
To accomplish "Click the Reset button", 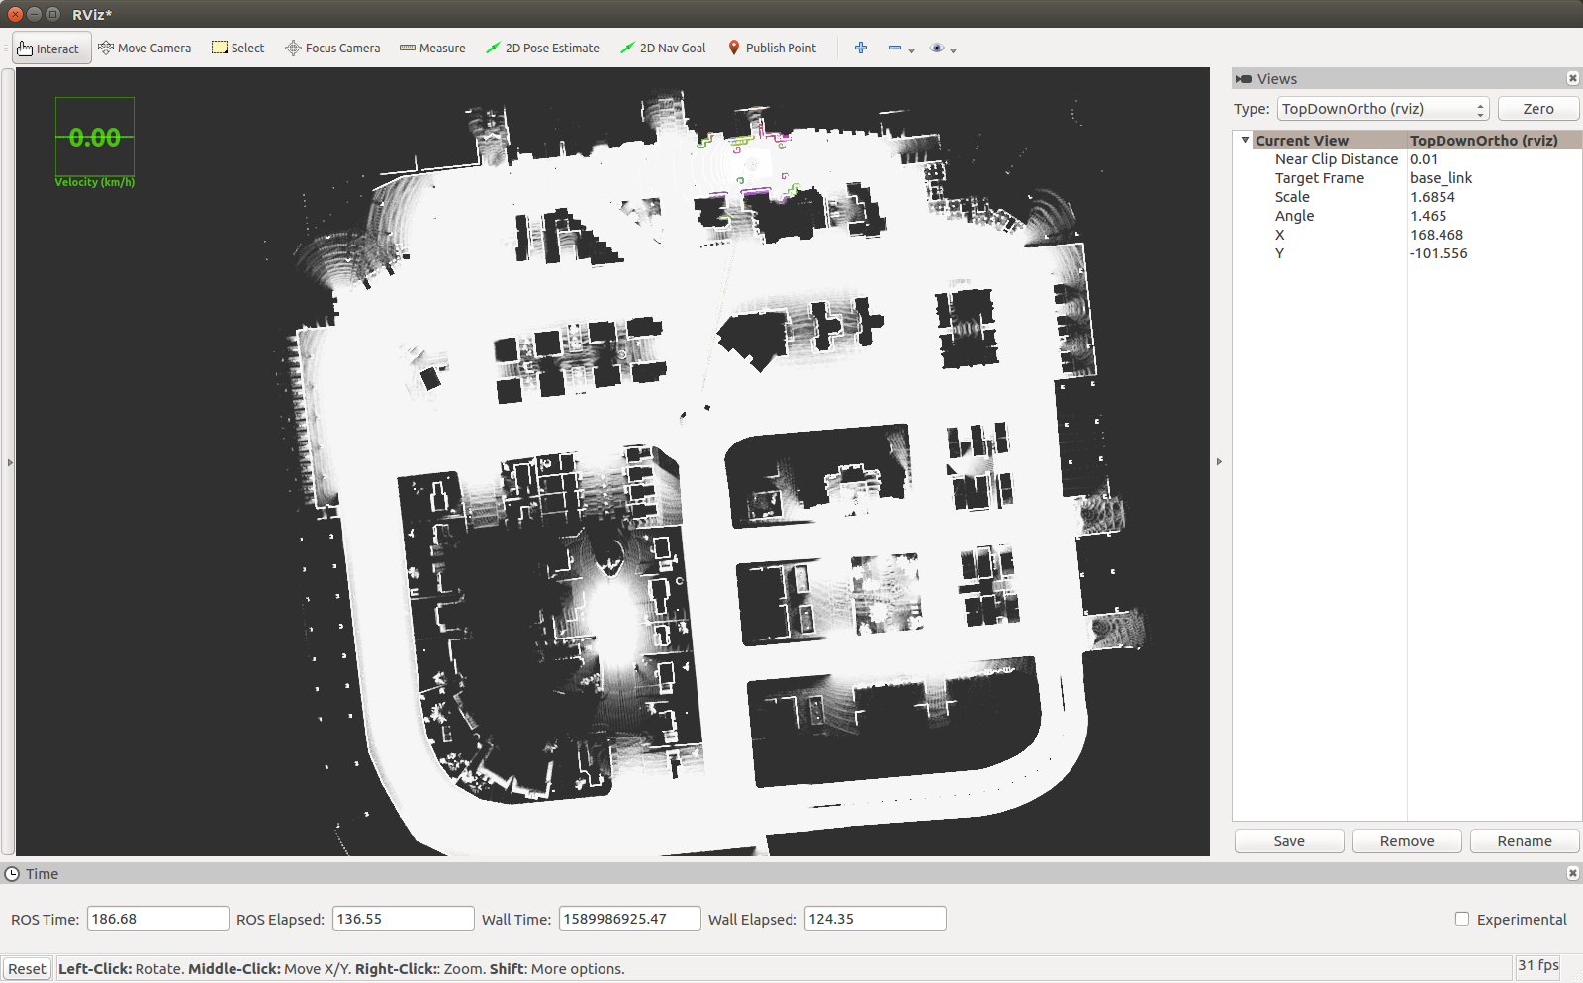I will click(27, 969).
